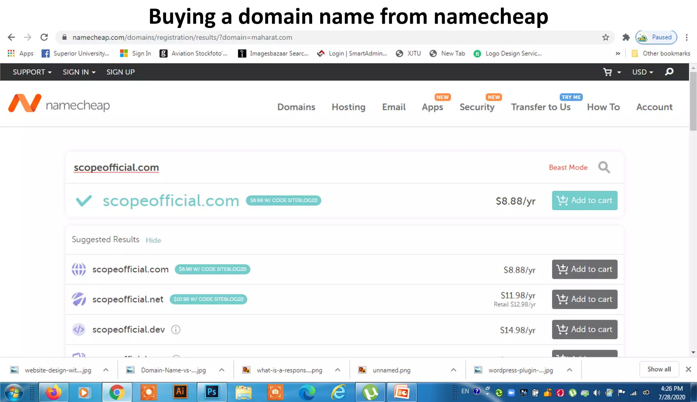Open the Chrome extensions puzzle icon

point(626,37)
